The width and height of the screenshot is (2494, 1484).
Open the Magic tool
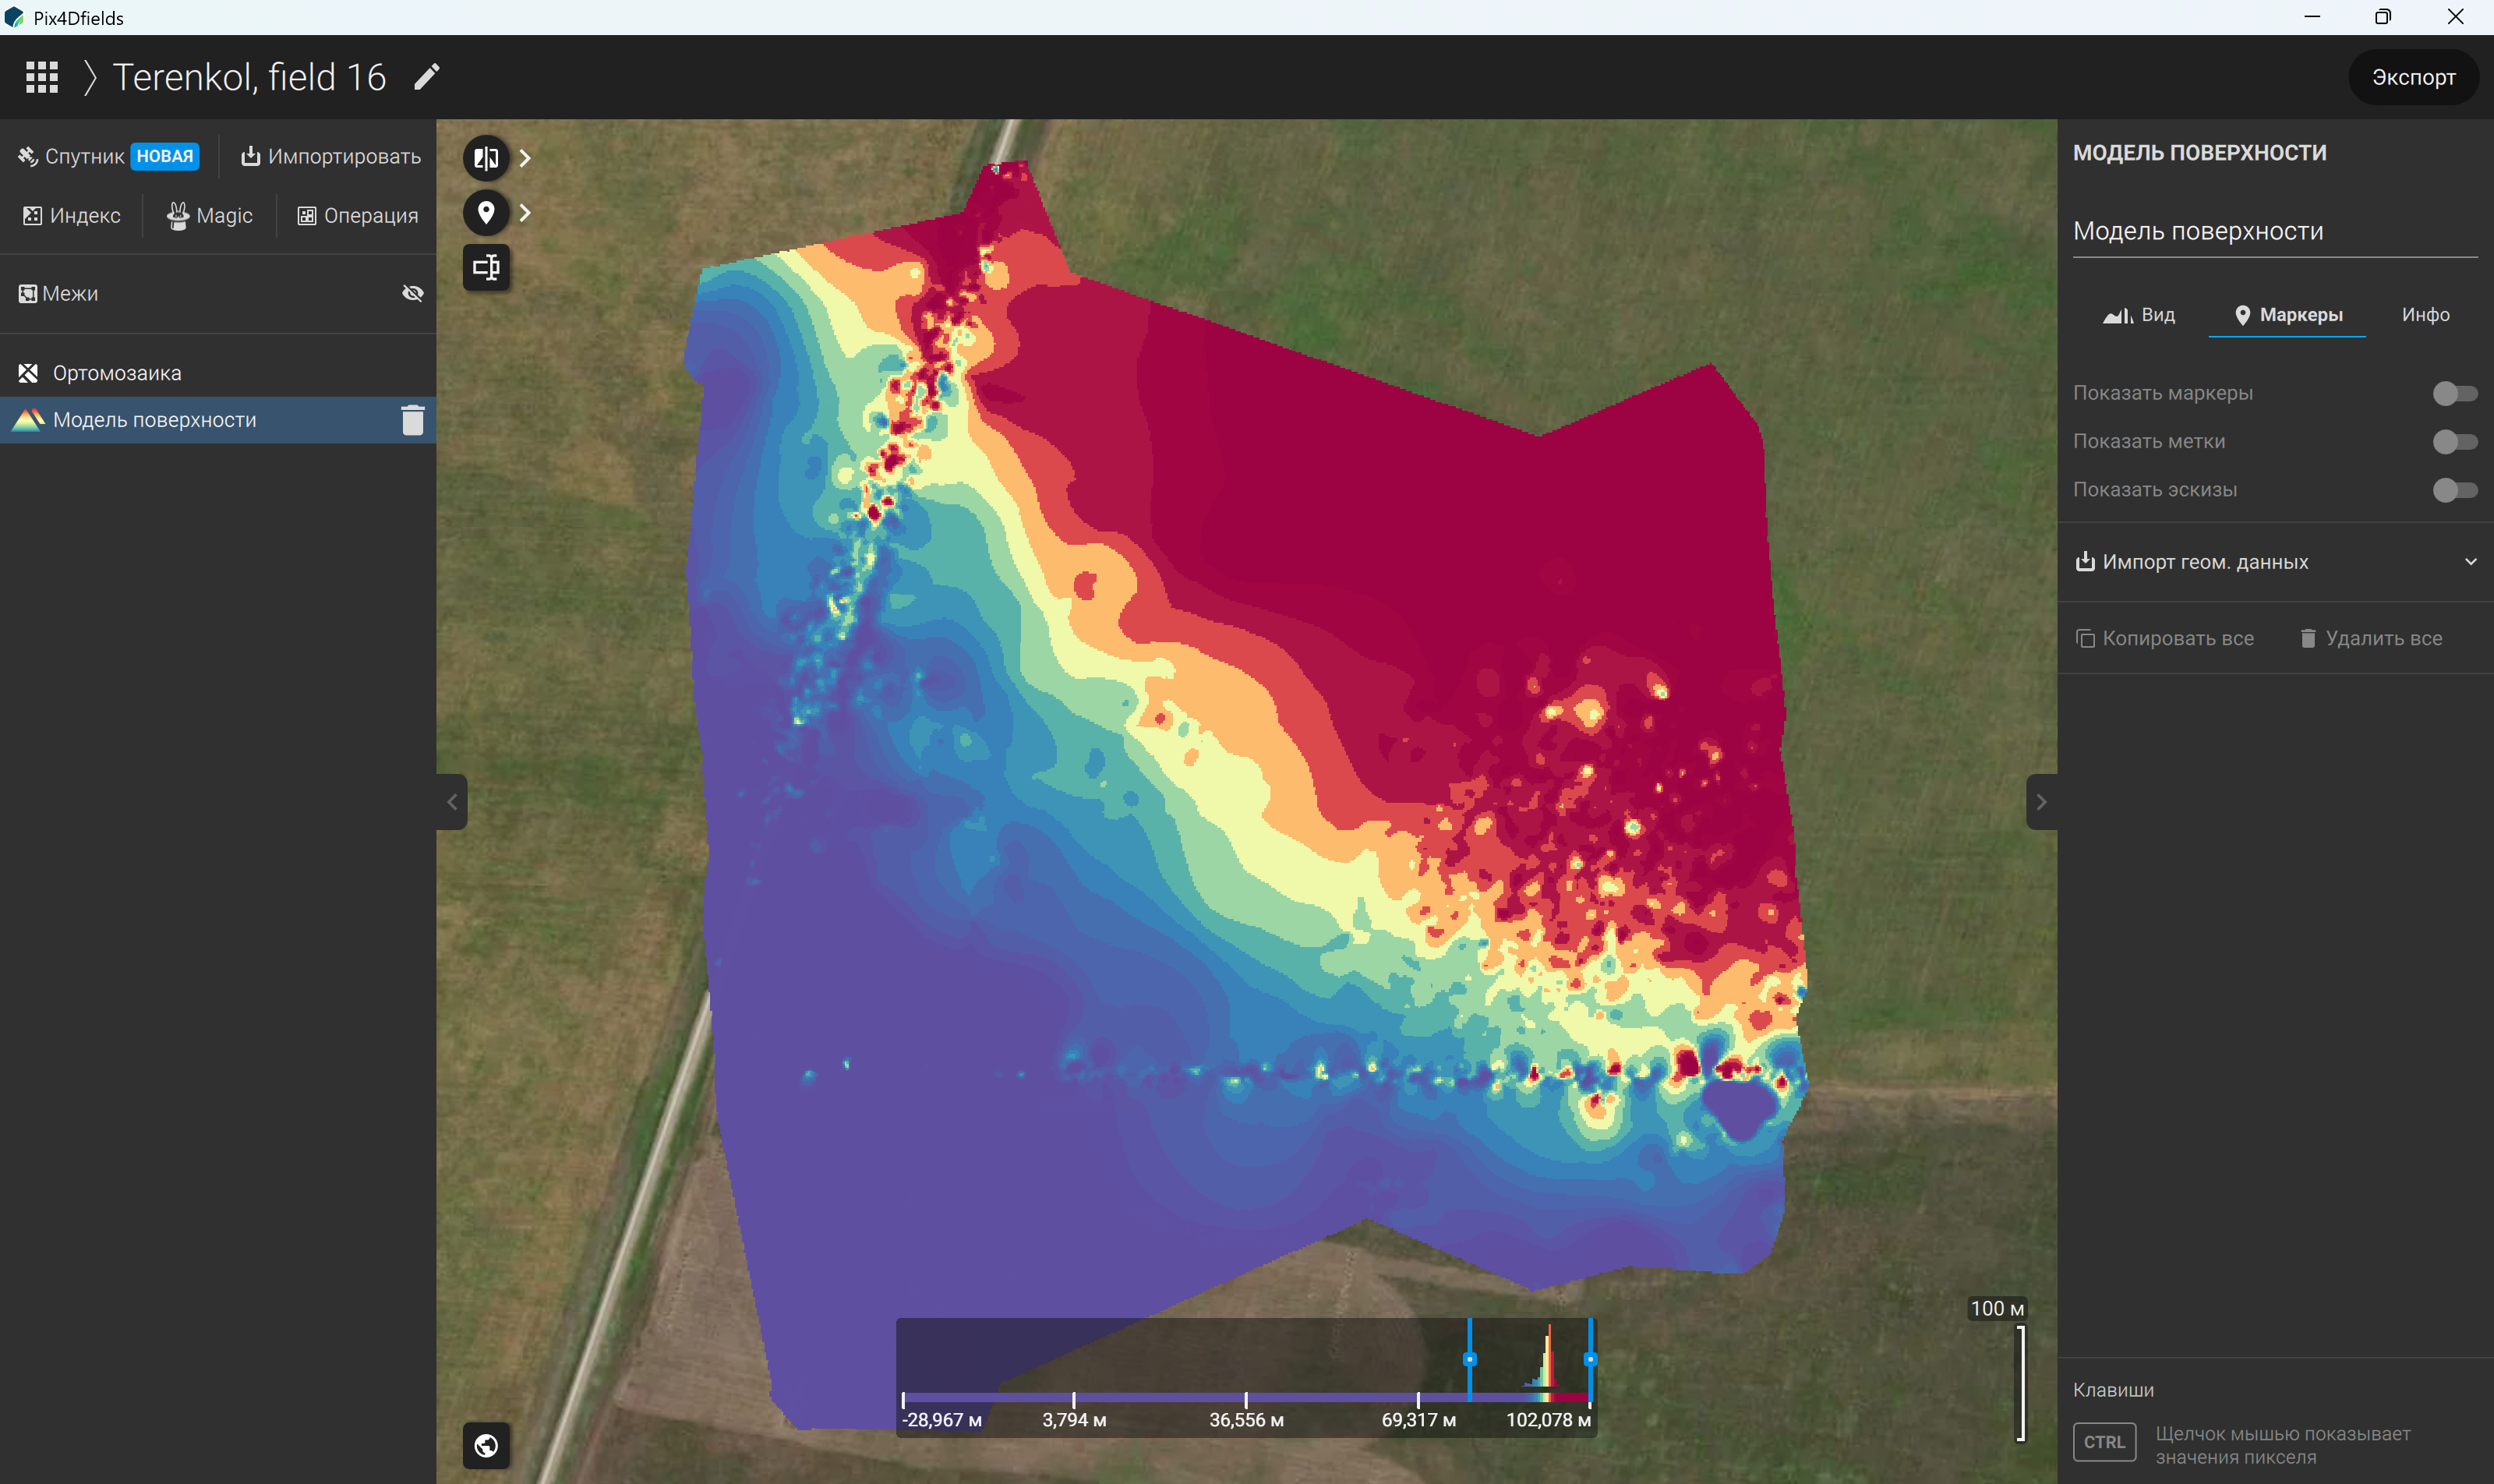point(209,216)
